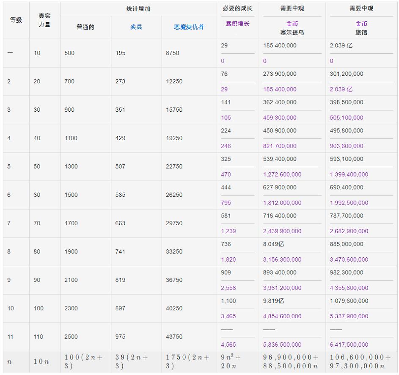
Task: Click the 9n²+20n formula cell
Action: point(233,362)
